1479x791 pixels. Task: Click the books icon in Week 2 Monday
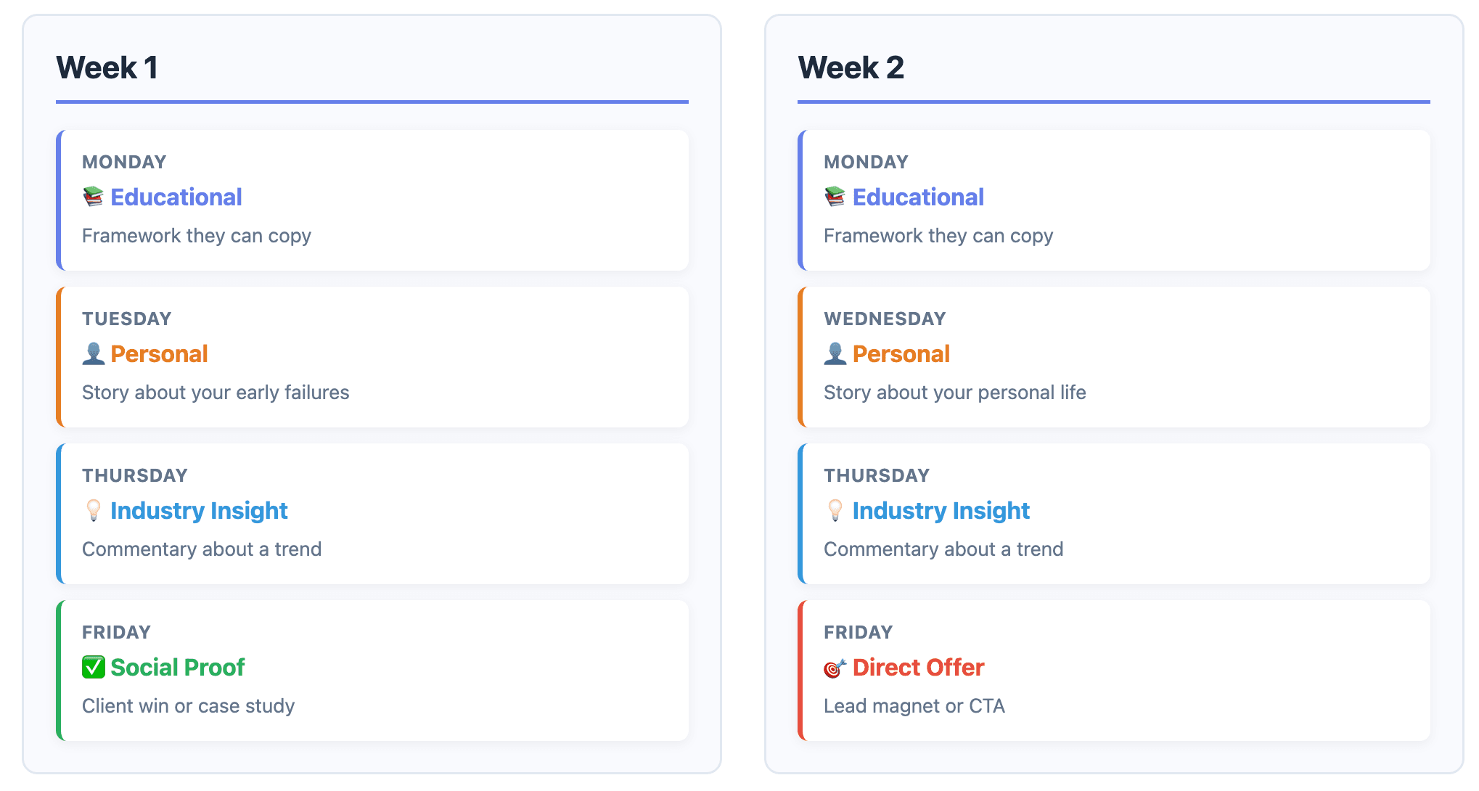click(835, 197)
